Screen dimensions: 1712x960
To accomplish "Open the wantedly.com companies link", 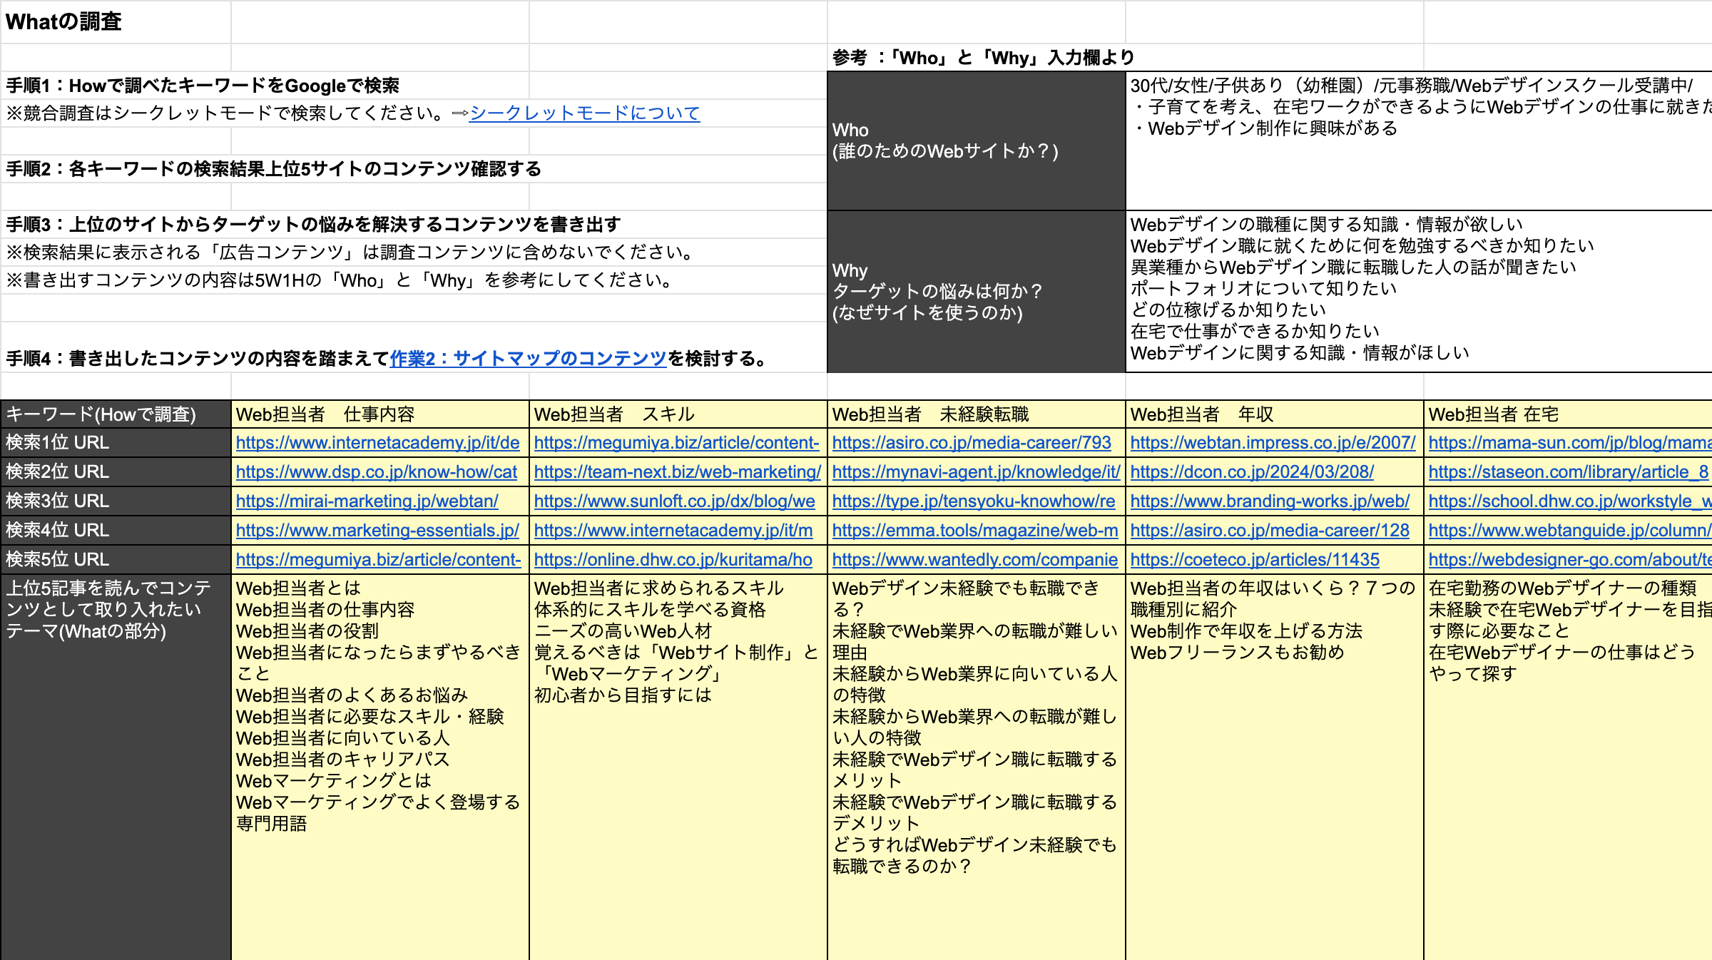I will pyautogui.click(x=973, y=559).
